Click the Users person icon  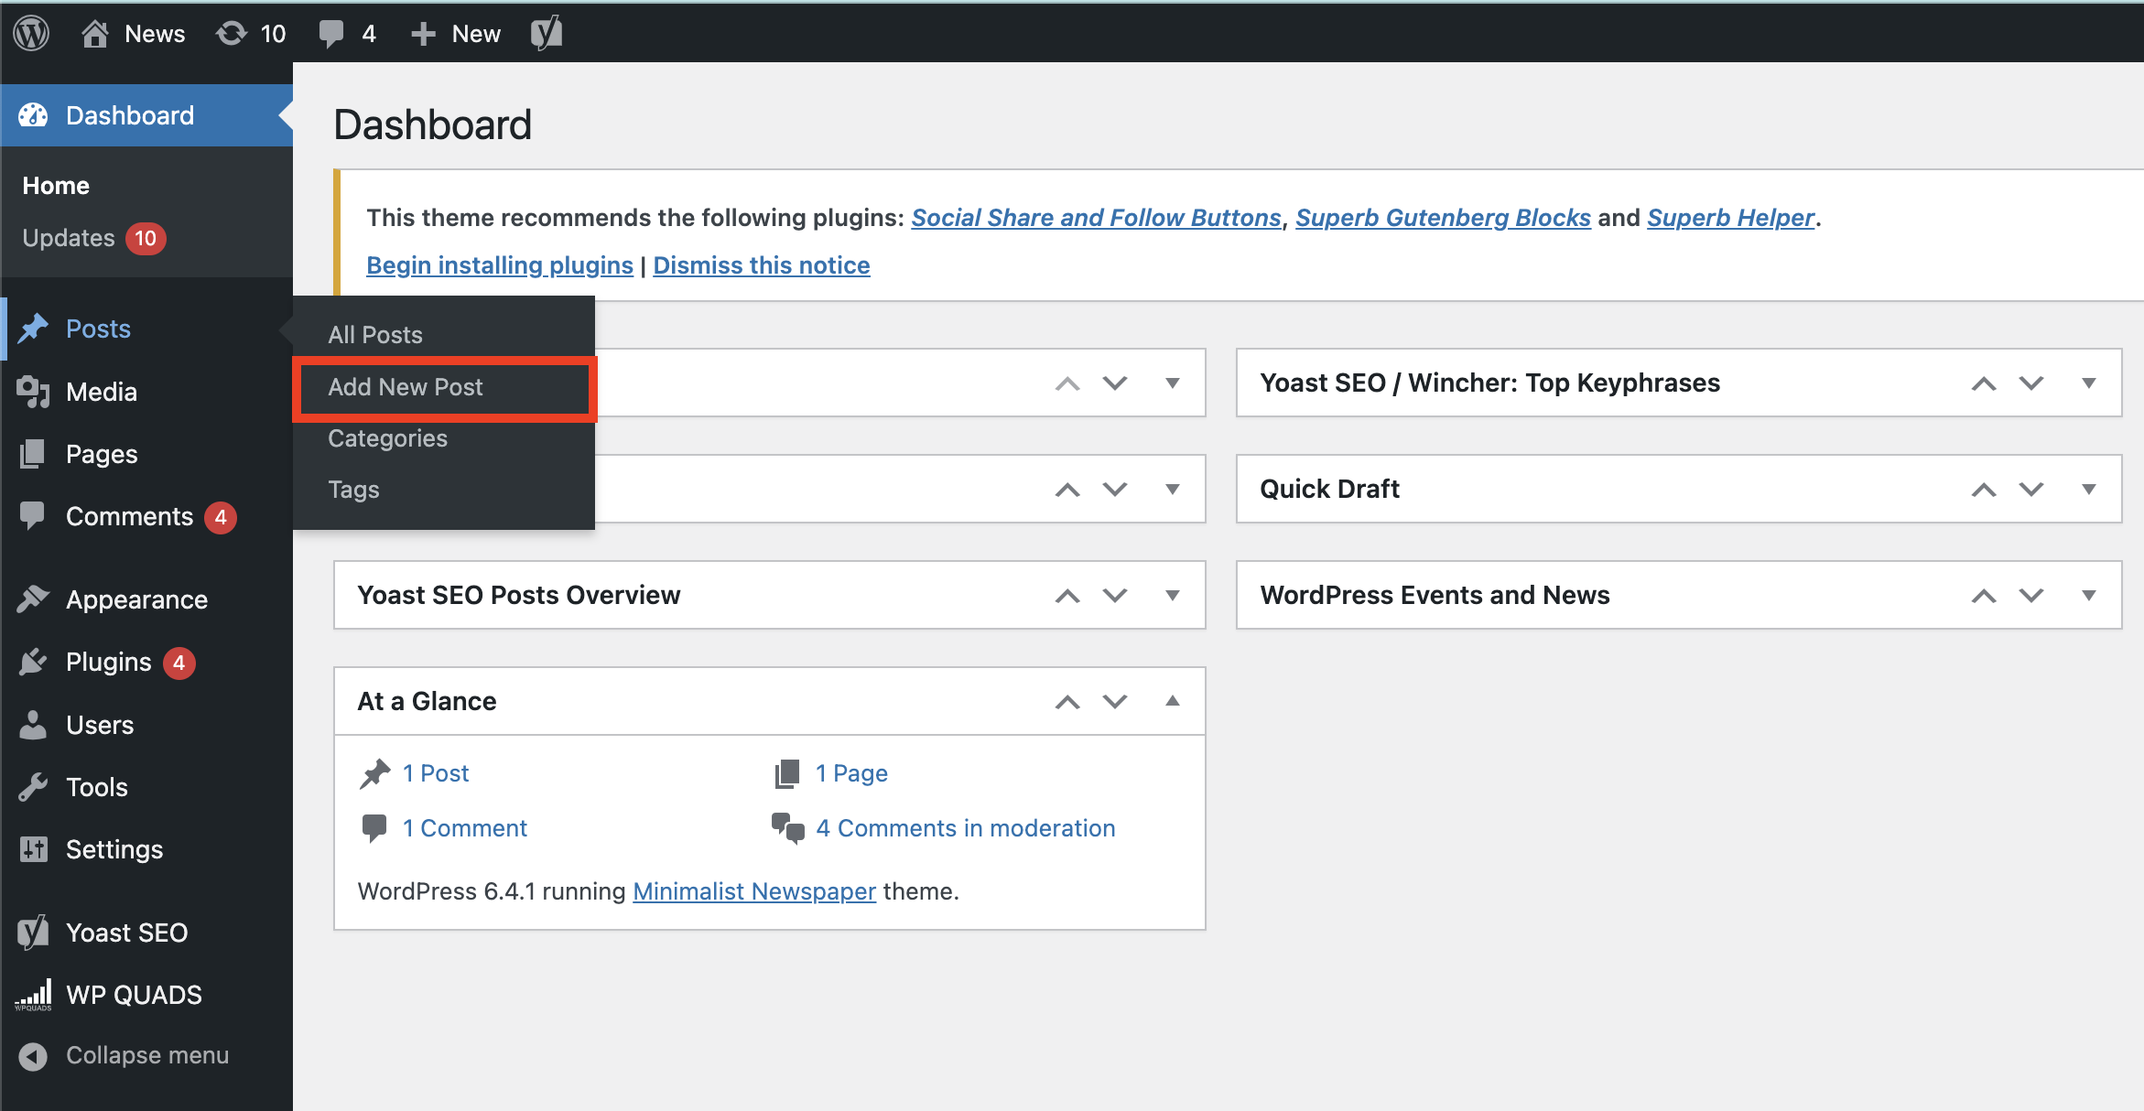pos(33,725)
